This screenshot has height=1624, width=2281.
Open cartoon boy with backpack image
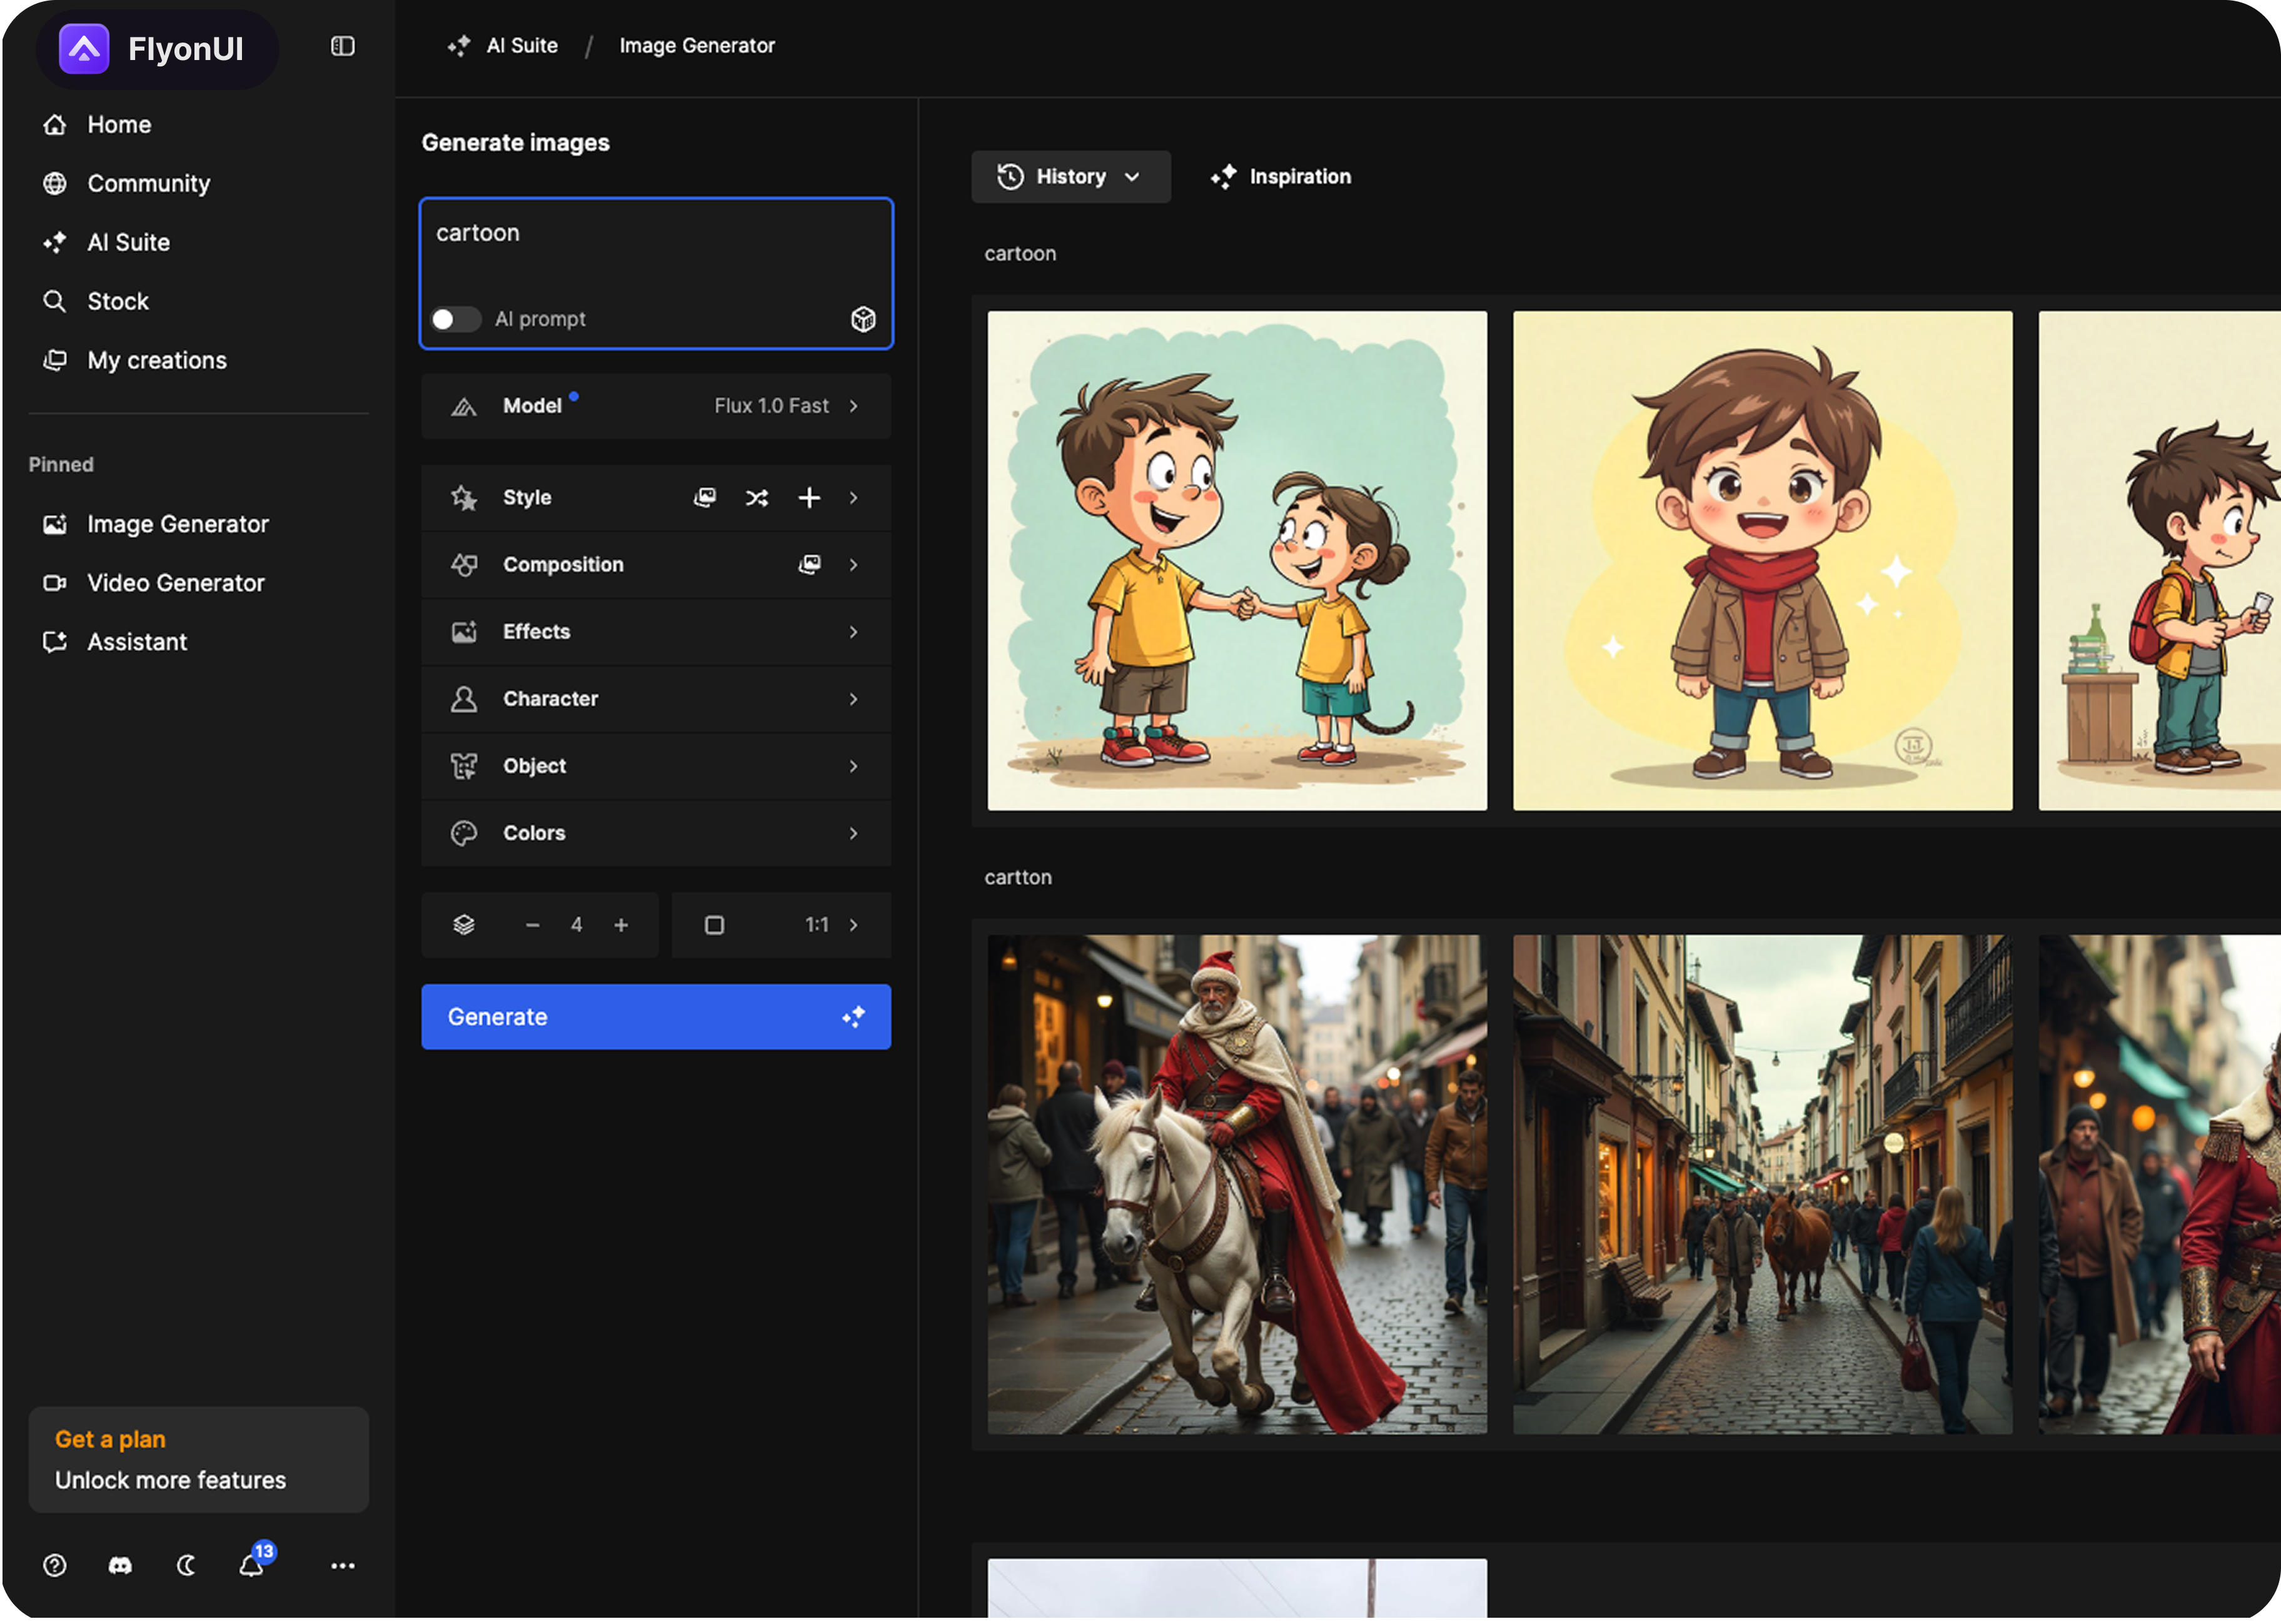pyautogui.click(x=2160, y=561)
